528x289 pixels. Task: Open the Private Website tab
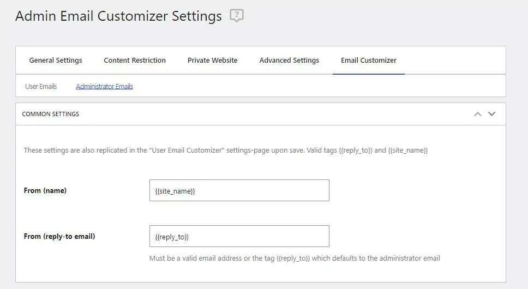213,60
